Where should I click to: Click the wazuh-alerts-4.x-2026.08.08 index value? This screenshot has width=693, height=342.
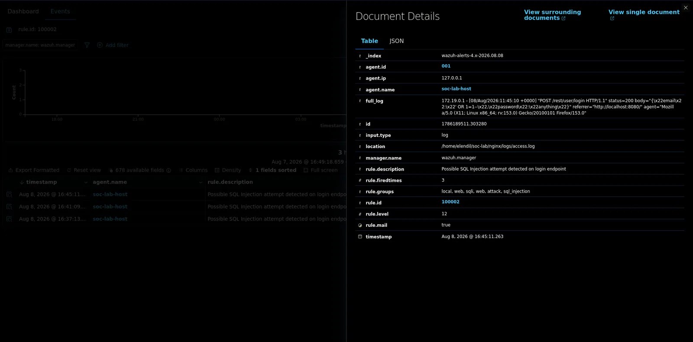[472, 56]
